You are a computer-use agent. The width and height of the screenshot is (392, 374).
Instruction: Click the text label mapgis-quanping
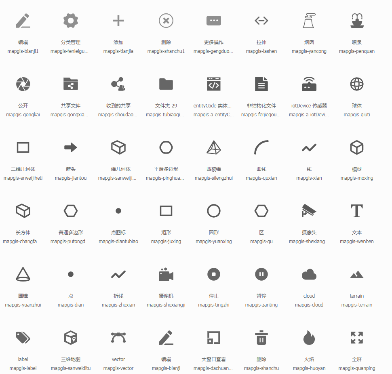[357, 368]
